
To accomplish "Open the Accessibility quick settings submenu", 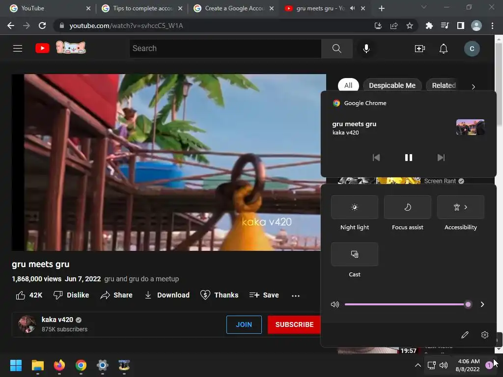I will (461, 207).
